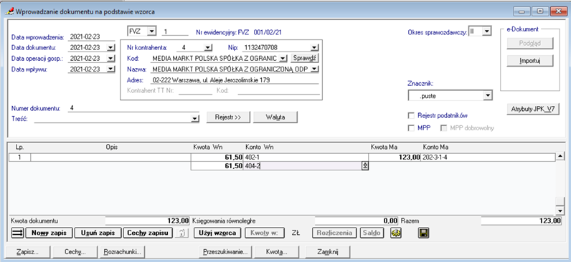571x262 pixels.
Task: Open Rozrachunki... button
Action: 123,251
